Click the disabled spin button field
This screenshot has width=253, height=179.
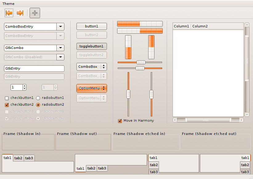click(x=48, y=87)
